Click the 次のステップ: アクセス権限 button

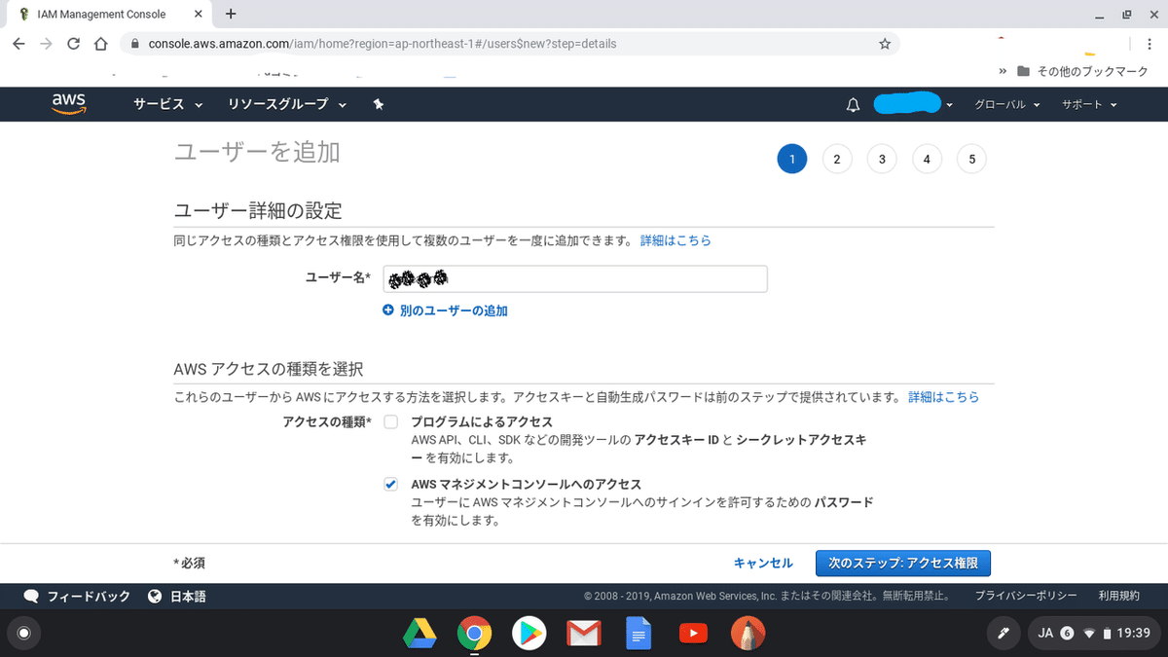coord(902,563)
